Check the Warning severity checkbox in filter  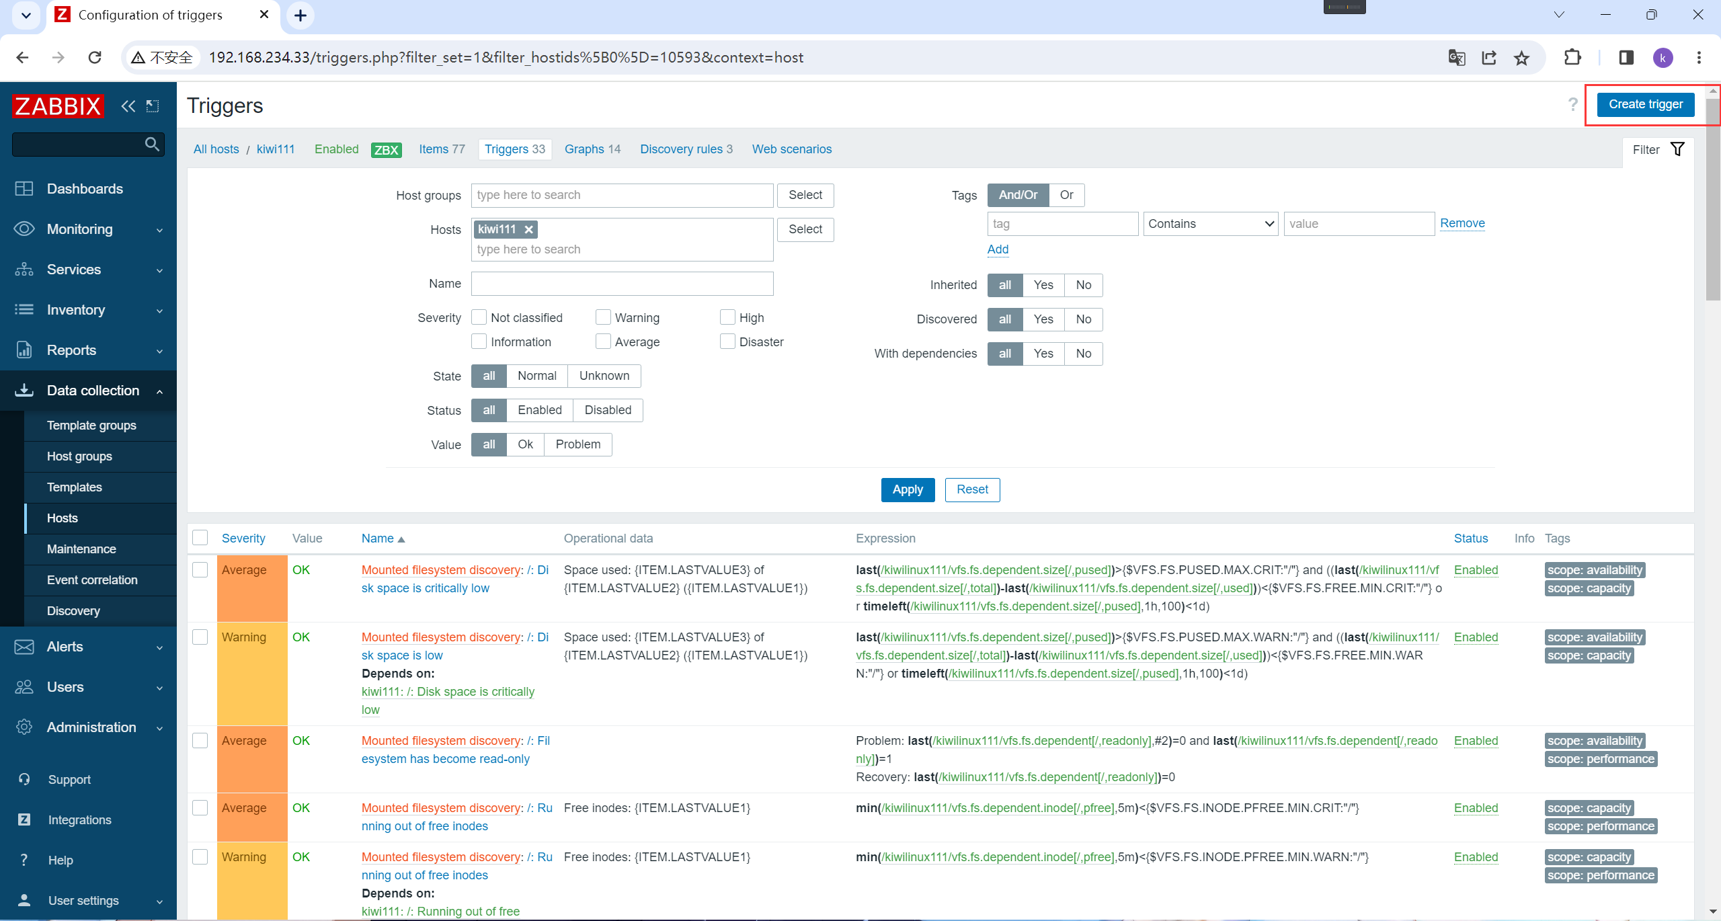pos(604,317)
